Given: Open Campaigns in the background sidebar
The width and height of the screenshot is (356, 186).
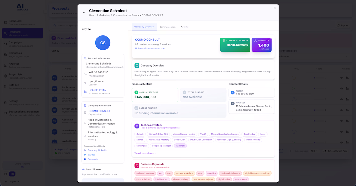Looking at the screenshot, I should click(x=22, y=44).
